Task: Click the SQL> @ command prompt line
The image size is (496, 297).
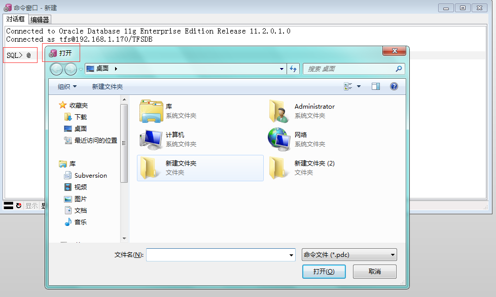Action: point(19,55)
